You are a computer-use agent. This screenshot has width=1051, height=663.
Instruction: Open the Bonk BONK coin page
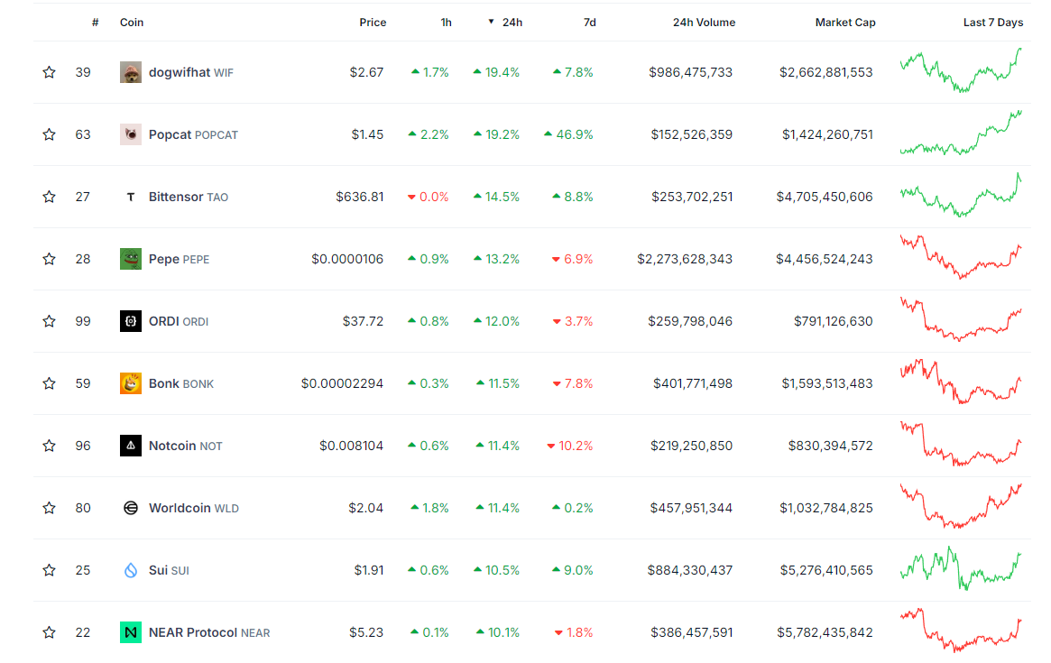click(x=181, y=383)
